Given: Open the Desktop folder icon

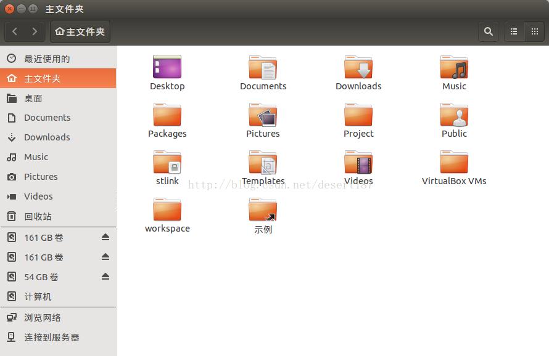Looking at the screenshot, I should pos(167,68).
